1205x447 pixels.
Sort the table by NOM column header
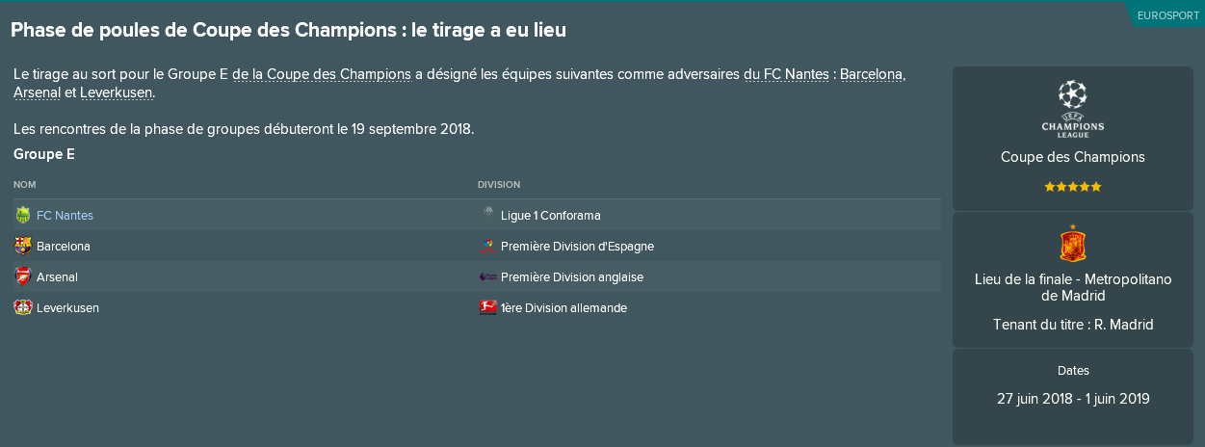pyautogui.click(x=25, y=184)
